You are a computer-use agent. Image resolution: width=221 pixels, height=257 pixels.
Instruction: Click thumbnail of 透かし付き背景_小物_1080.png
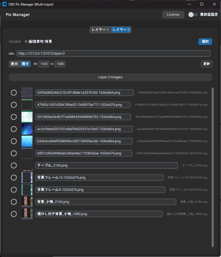[x=27, y=214]
